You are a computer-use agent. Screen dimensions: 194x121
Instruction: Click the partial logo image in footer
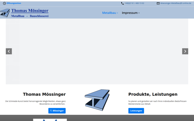coord(50,120)
